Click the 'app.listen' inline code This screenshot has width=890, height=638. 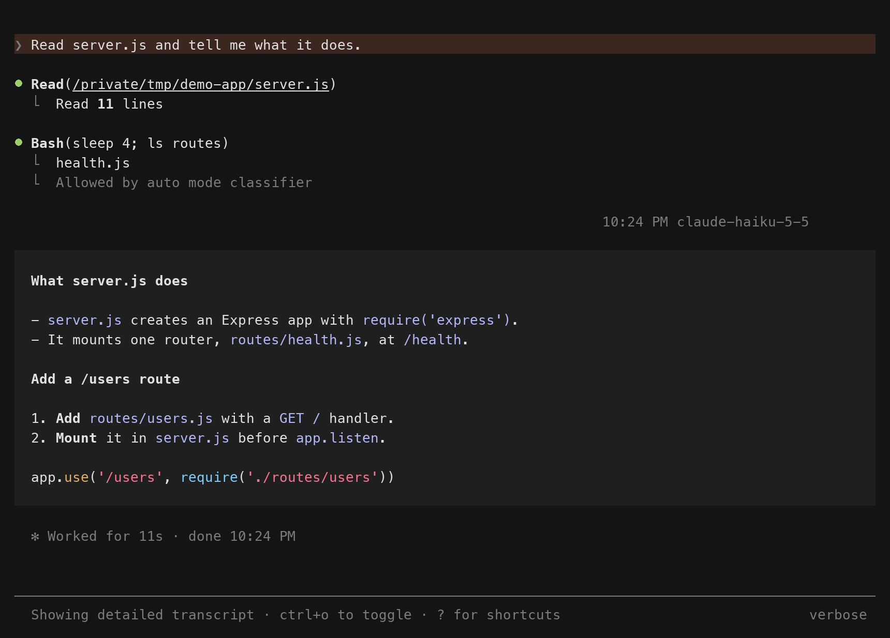pos(337,438)
